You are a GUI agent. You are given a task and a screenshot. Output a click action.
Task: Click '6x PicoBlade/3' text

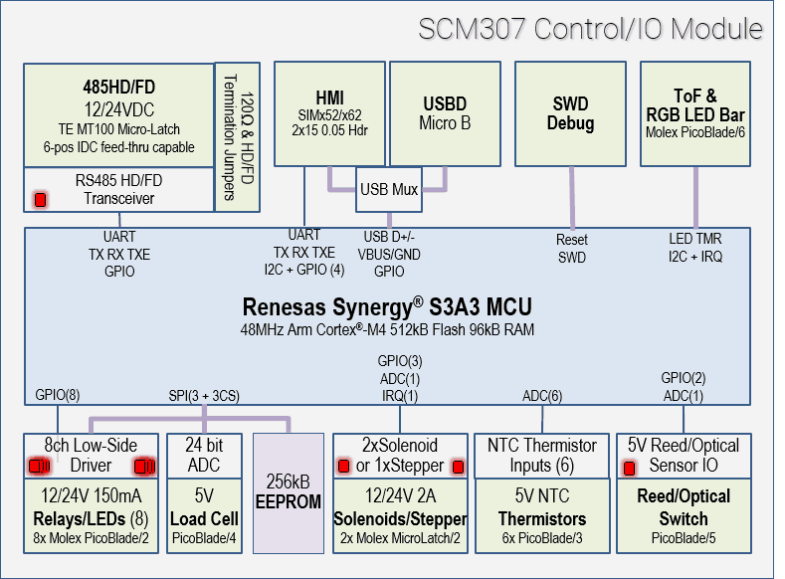point(542,538)
